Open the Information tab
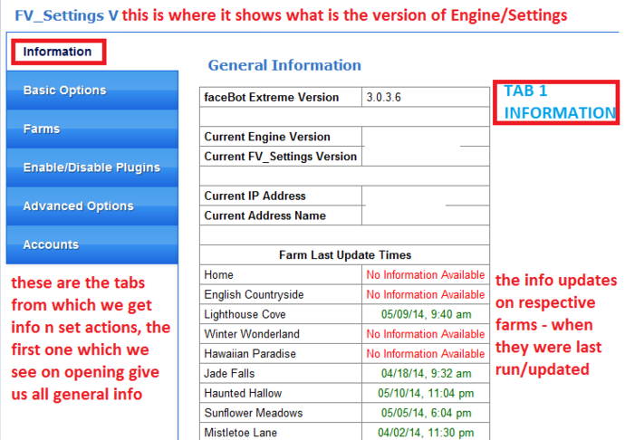This screenshot has width=625, height=440. (x=58, y=52)
